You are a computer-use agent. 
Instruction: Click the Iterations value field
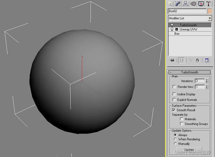[200, 81]
